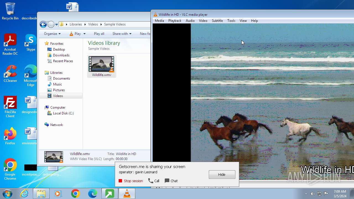Click the VLC Play button in Explorer toolbar
354x199 pixels.
pos(75,34)
